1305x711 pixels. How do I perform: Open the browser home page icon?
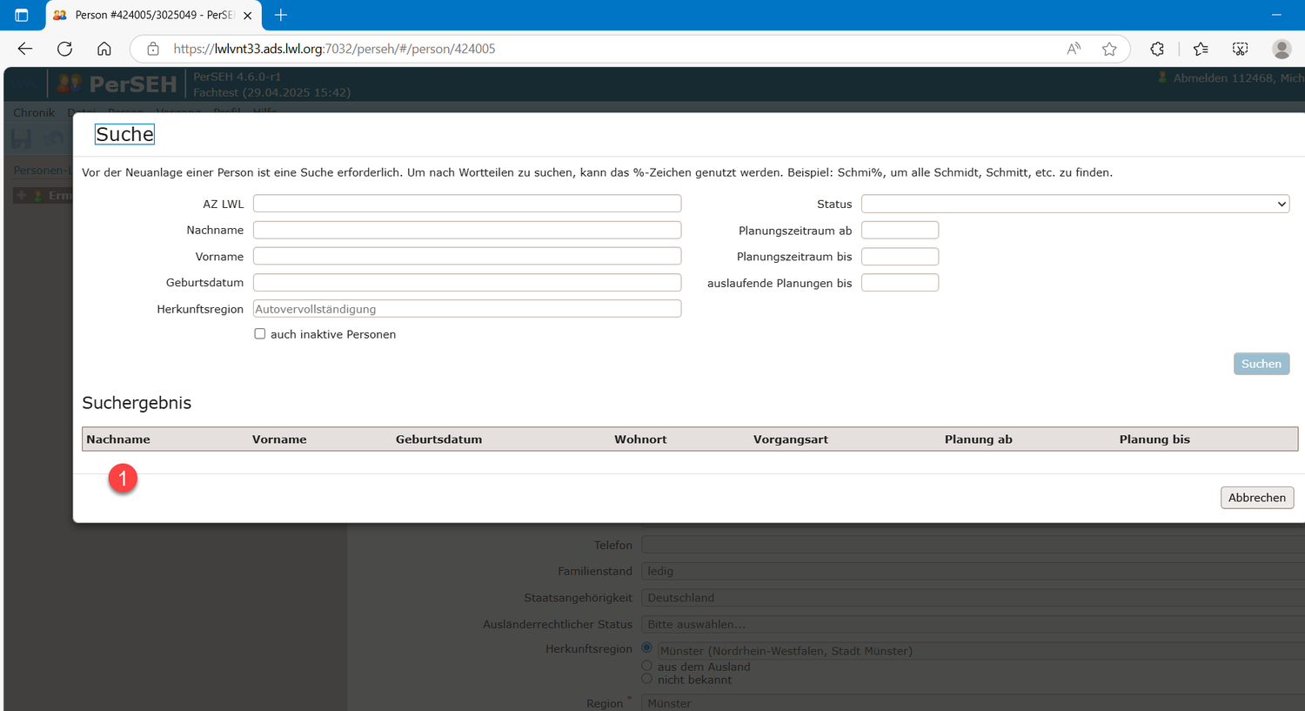(104, 49)
